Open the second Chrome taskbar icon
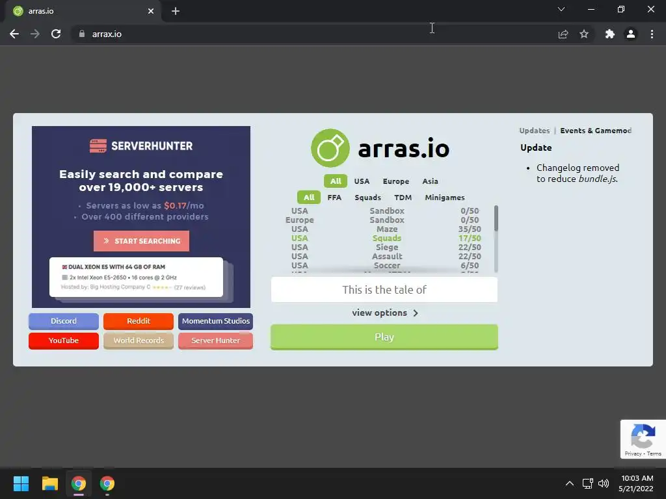 [x=107, y=483]
